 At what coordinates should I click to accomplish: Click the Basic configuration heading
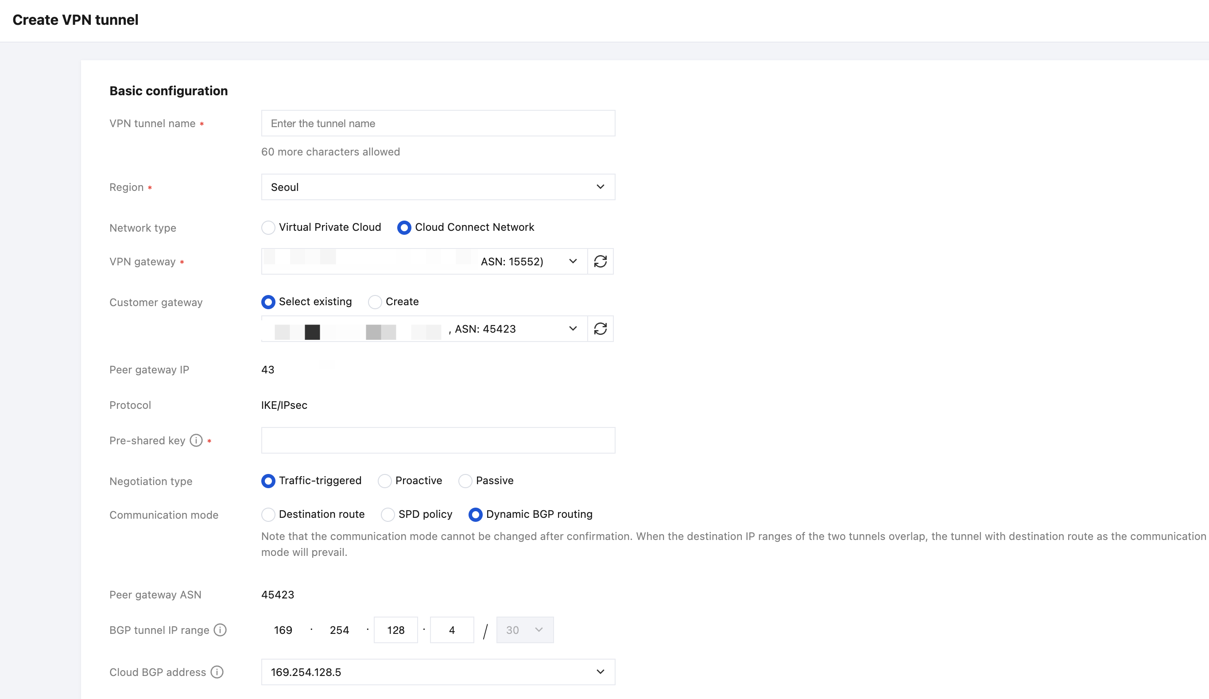[168, 91]
